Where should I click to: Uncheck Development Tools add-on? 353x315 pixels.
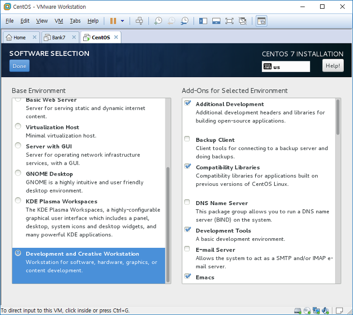tap(187, 229)
